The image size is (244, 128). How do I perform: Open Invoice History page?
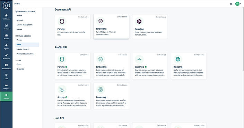tap(23, 49)
